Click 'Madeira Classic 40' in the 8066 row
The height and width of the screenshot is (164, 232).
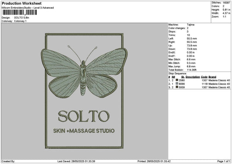click(219, 84)
